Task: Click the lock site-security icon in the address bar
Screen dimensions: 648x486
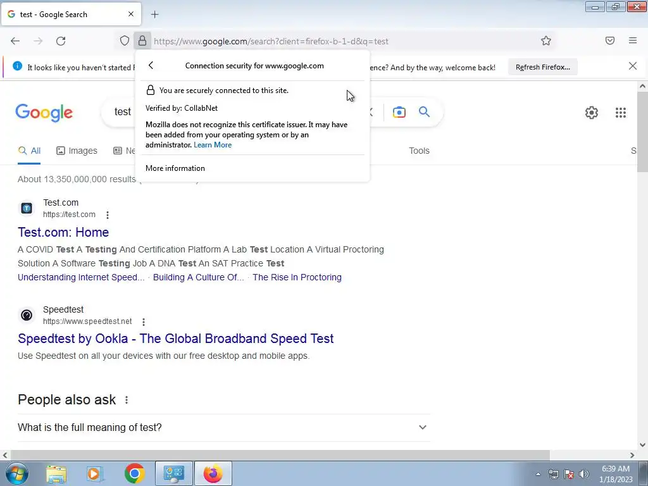Action: [142, 40]
